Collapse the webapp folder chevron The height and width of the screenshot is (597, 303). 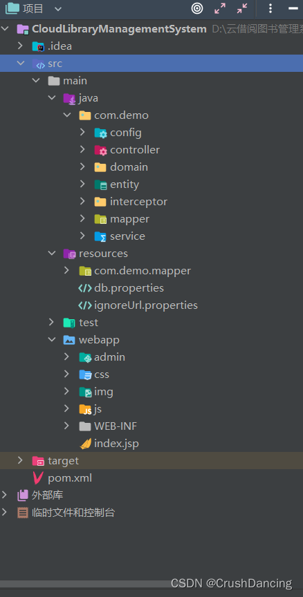point(52,340)
